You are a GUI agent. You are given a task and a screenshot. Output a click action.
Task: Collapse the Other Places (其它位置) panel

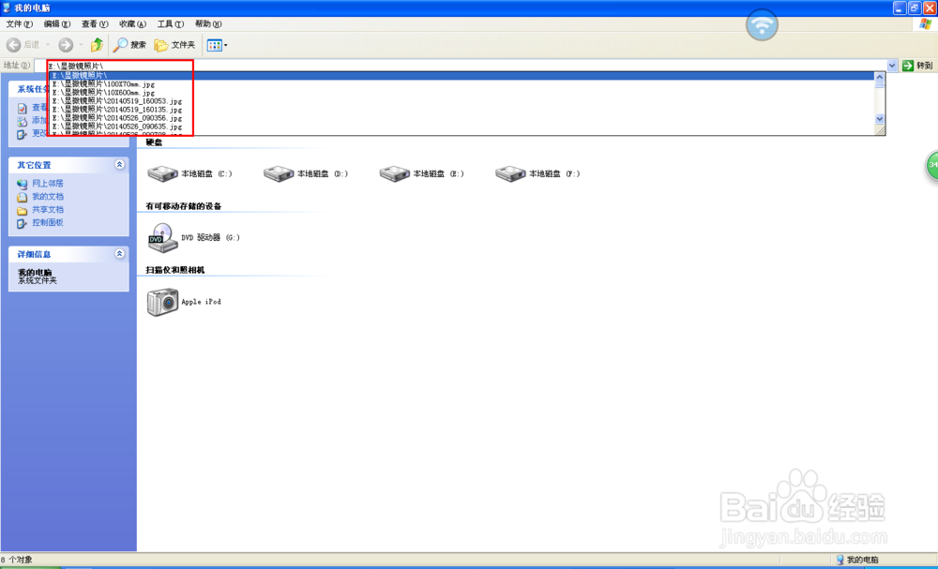click(120, 164)
